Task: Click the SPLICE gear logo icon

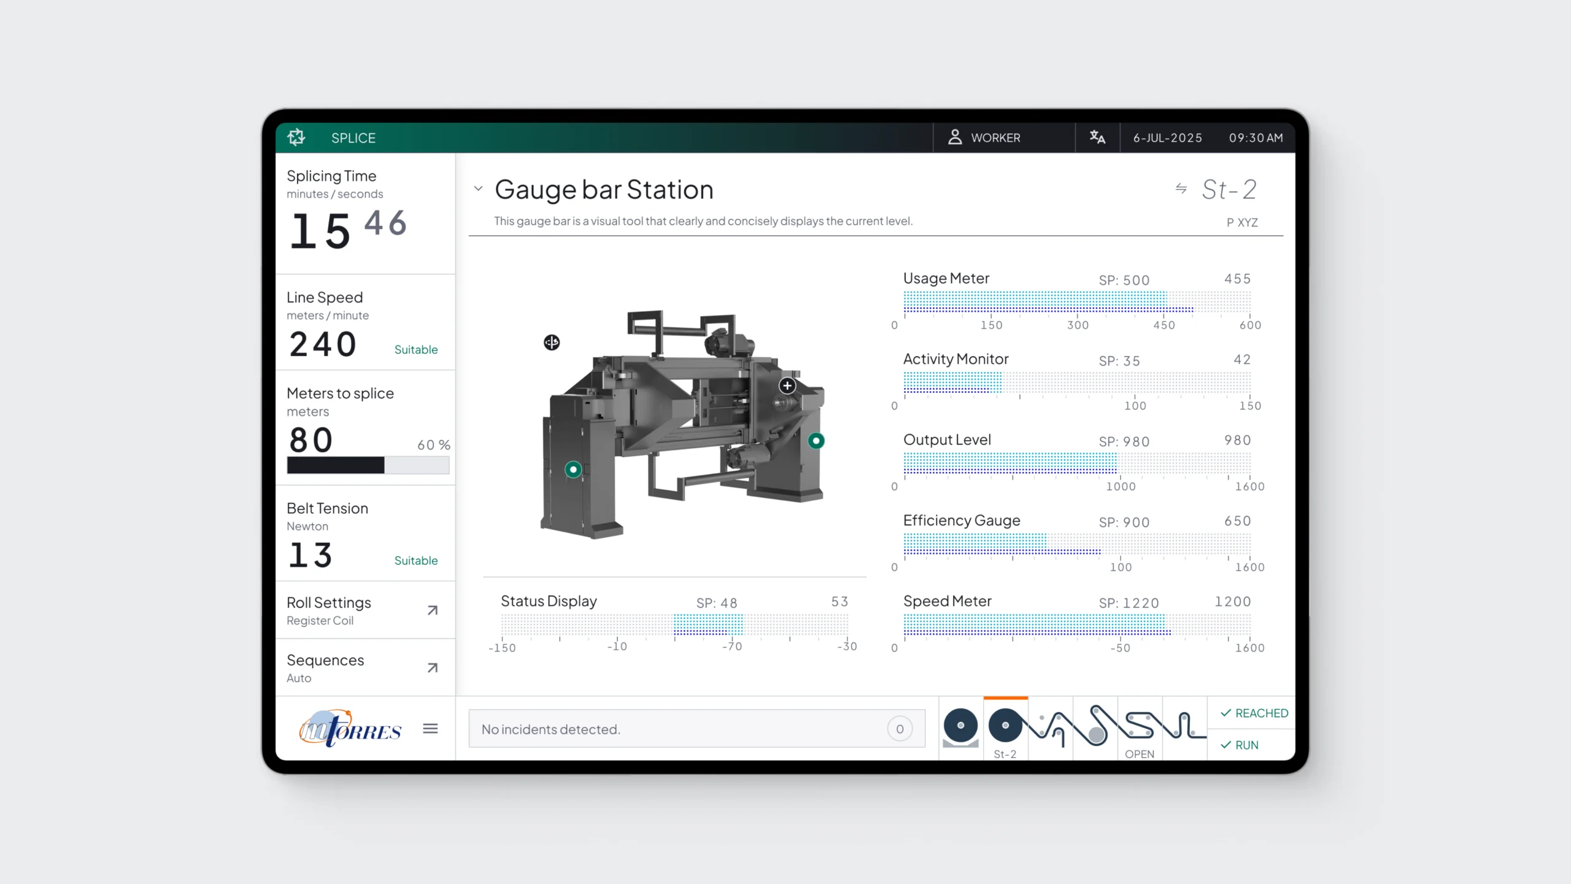Action: pos(296,137)
